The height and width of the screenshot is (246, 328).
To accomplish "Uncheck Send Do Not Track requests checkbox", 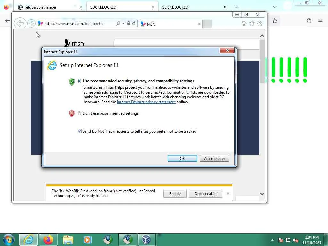I will pos(79,131).
